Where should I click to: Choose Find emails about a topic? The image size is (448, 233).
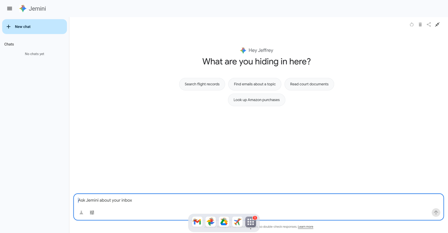[x=255, y=84]
